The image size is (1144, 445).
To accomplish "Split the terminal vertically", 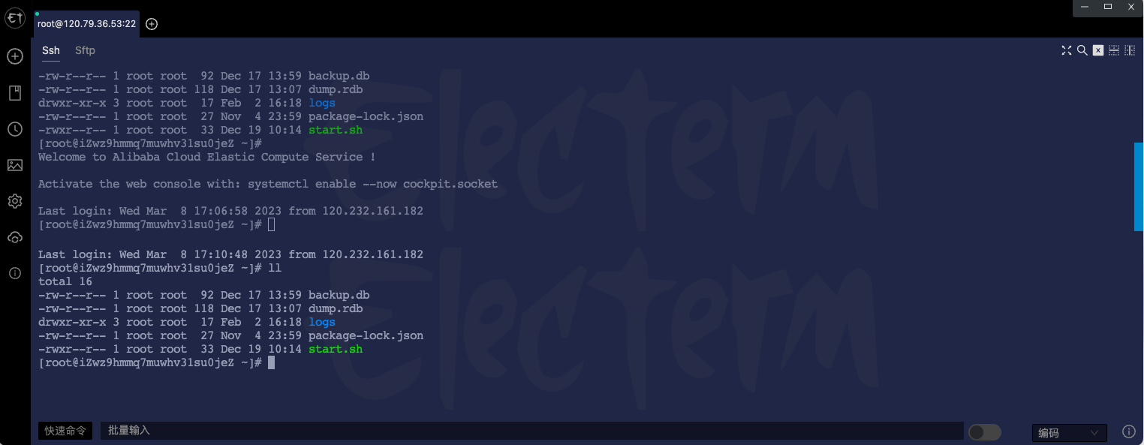I will (1130, 50).
